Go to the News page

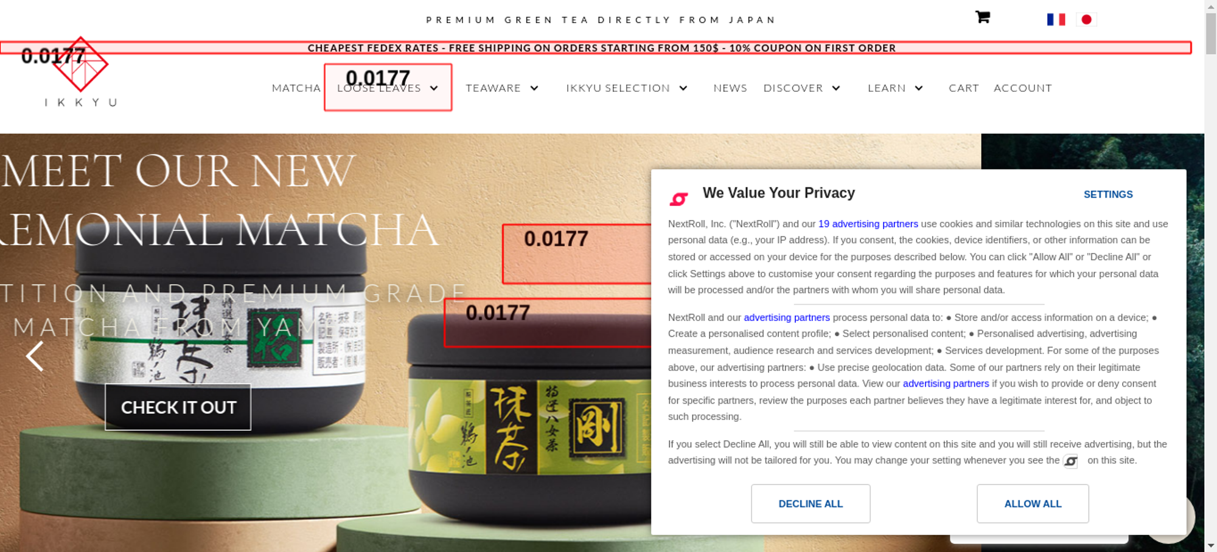730,88
